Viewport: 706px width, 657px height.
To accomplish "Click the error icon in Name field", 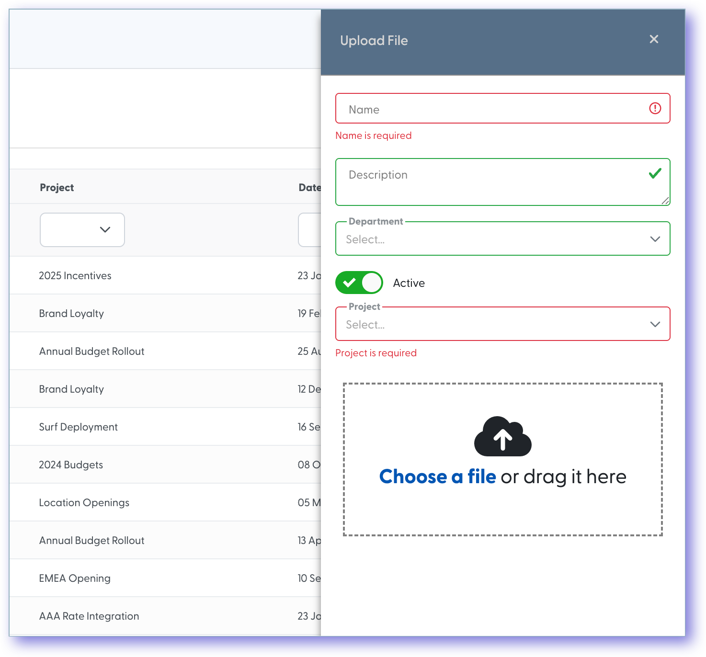I will point(655,108).
